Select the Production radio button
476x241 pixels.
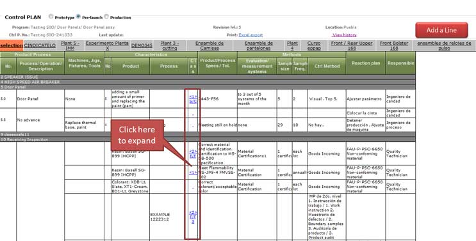tap(106, 17)
